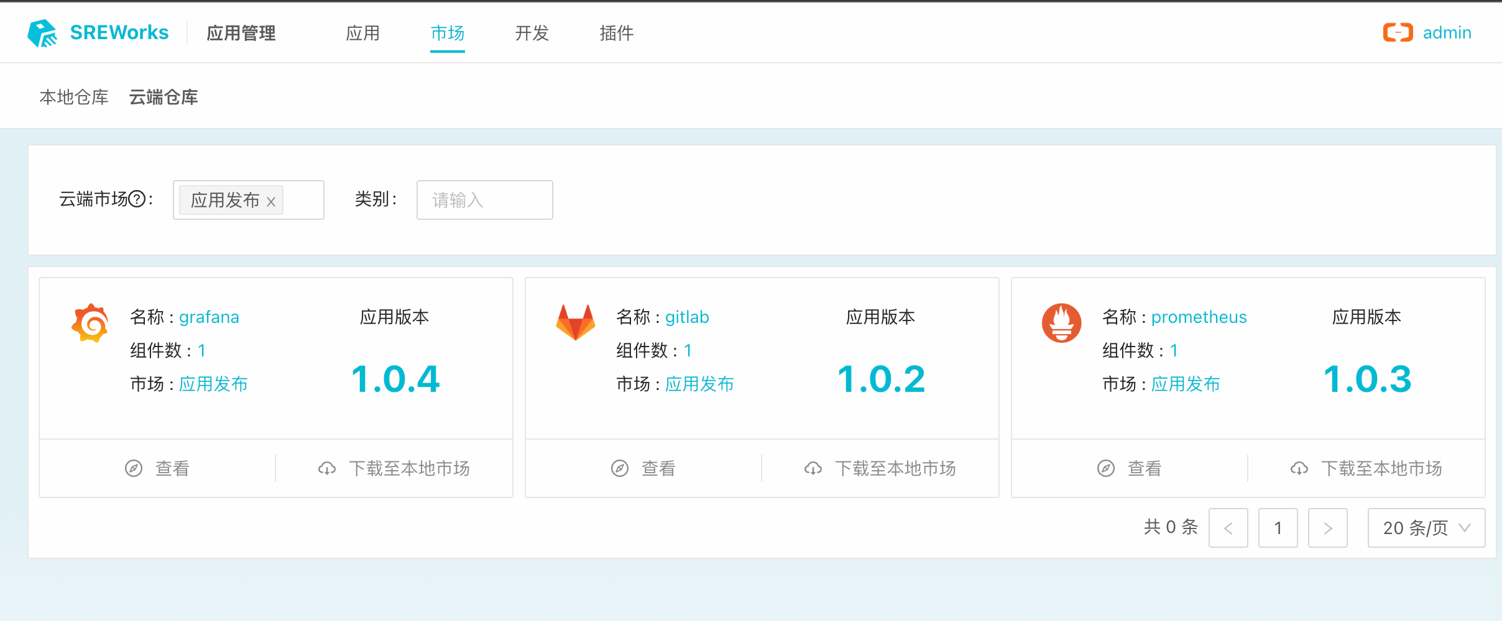Click the help icon beside 云端市场
Screen dimensions: 1502x621
tap(137, 199)
